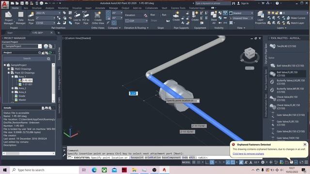Click the Make Current layer tool

296,18
